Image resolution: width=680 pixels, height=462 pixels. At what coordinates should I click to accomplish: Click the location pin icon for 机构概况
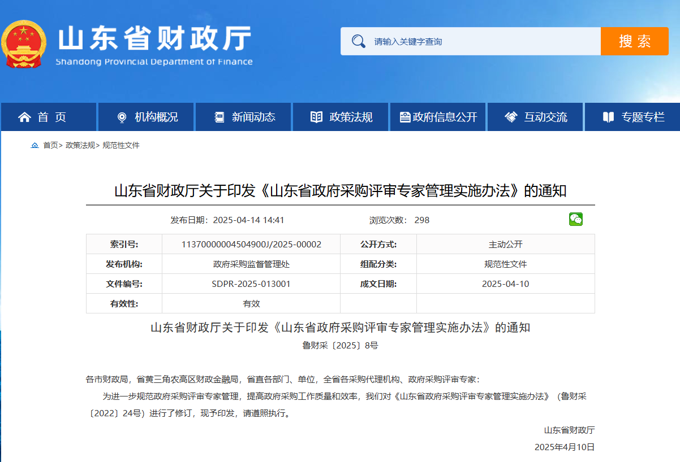121,117
